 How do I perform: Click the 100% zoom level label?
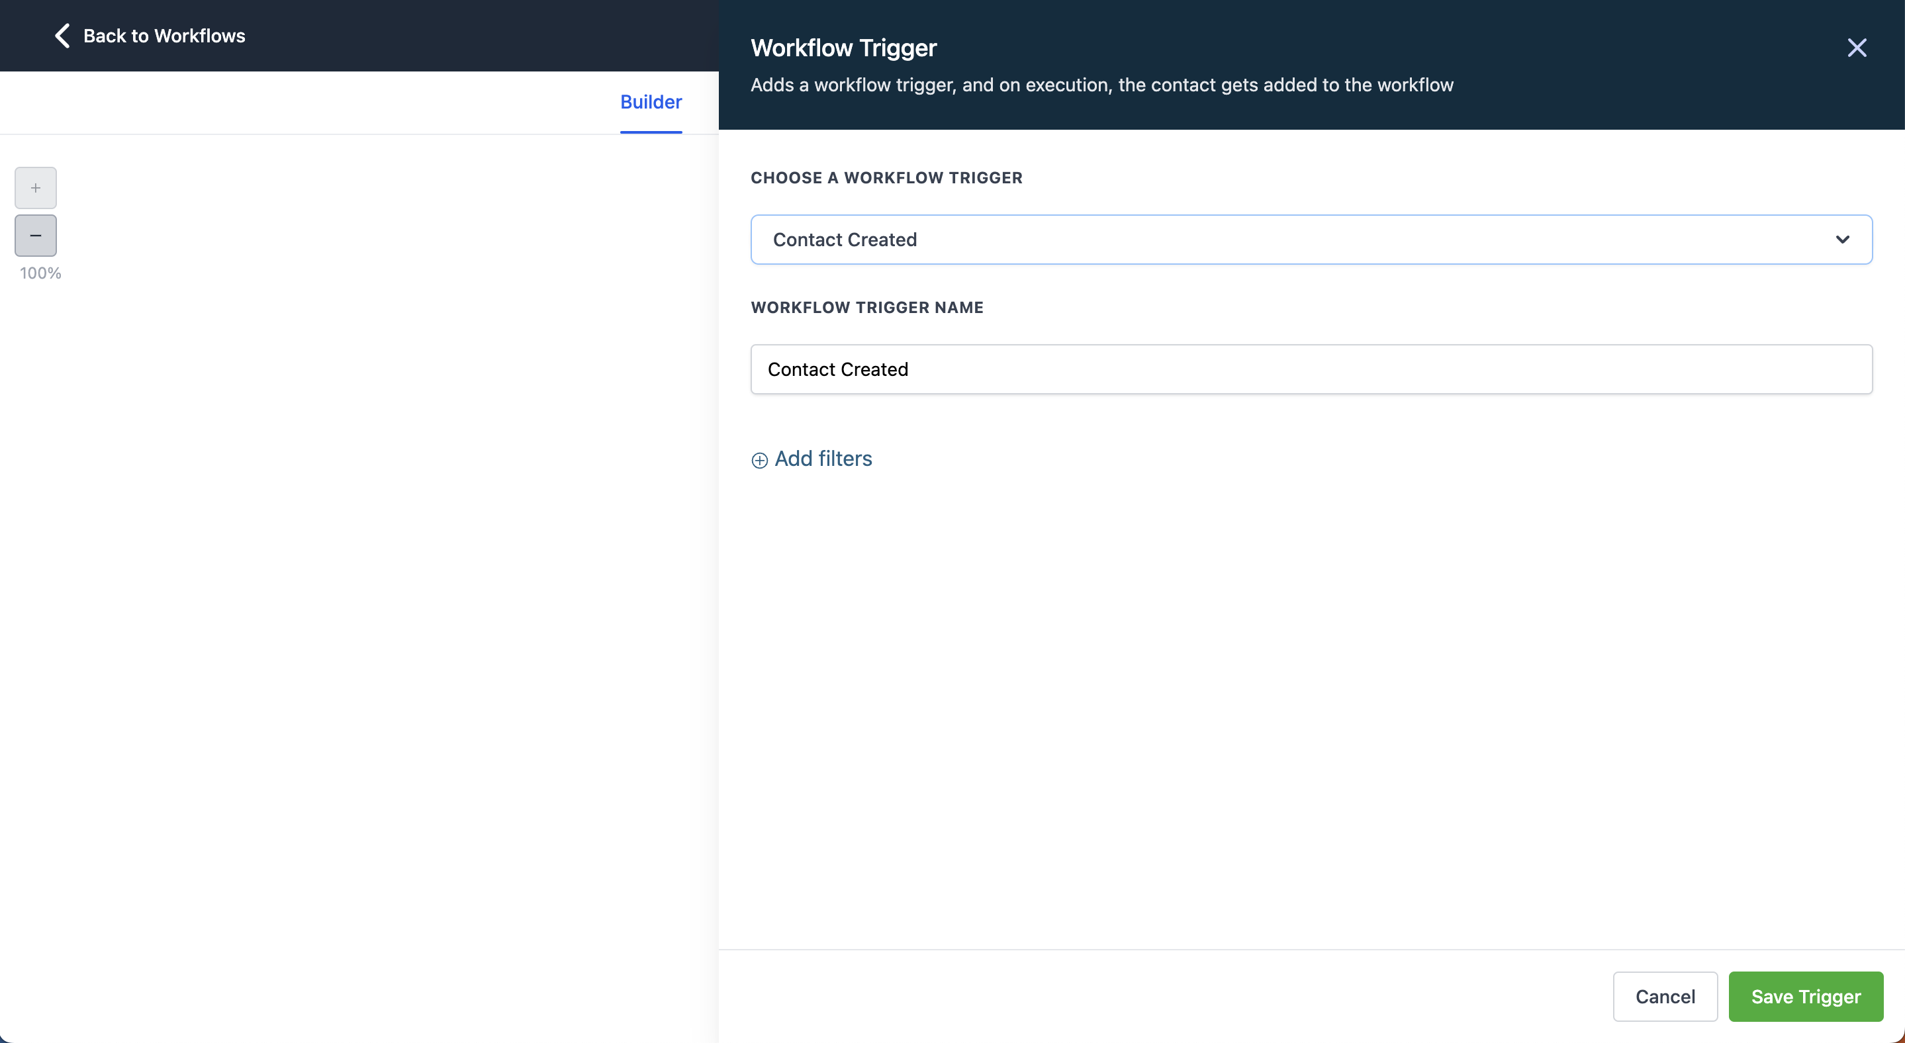coord(40,273)
